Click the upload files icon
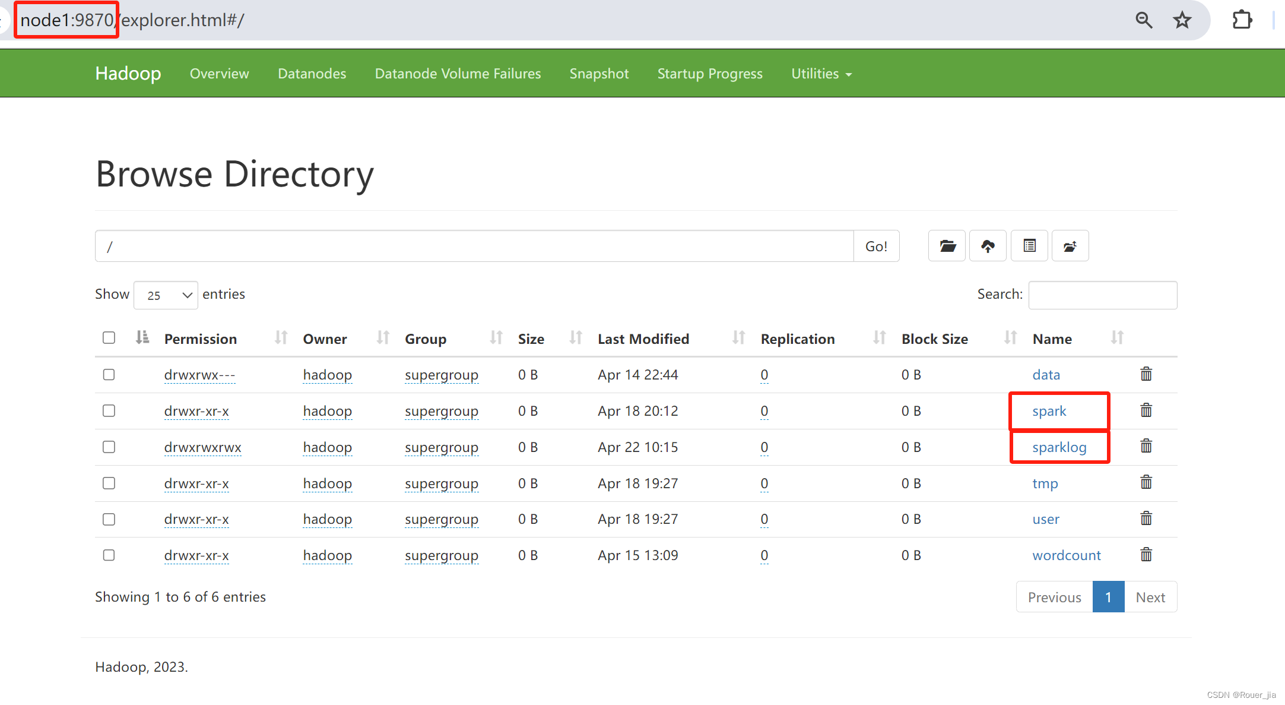This screenshot has width=1285, height=705. [x=988, y=246]
